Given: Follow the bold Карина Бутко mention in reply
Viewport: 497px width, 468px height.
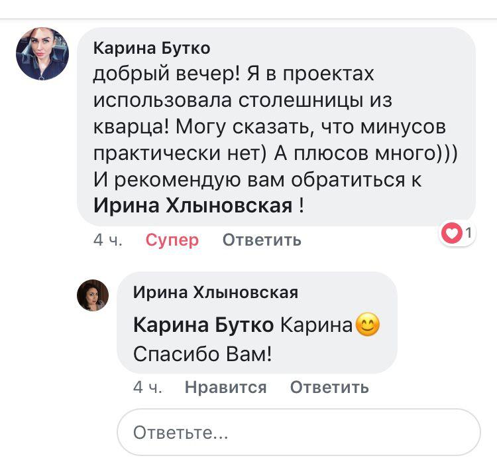Looking at the screenshot, I should pos(203,325).
